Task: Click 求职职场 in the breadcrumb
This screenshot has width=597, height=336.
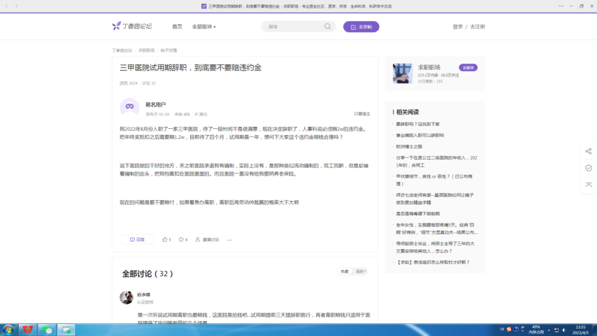Action: [146, 50]
